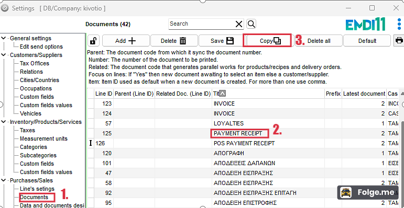The height and width of the screenshot is (208, 404).
Task: Collapse the Customers/Suppliers tree node
Action: (x=3, y=55)
